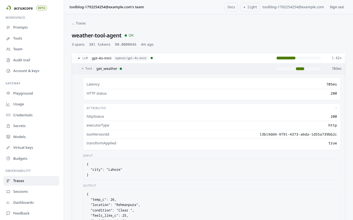Go back via the Traces link
353x220 pixels.
(79, 23)
